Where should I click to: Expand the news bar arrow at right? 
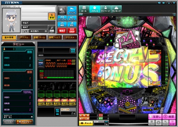[174, 15]
